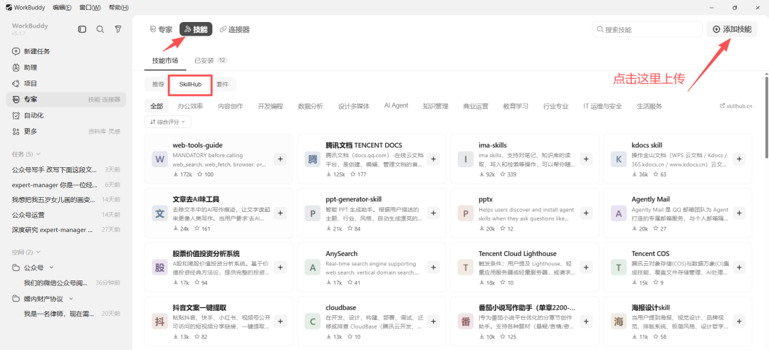
Task: Add 股票价值投资分析系统 skill
Action: coord(280,267)
